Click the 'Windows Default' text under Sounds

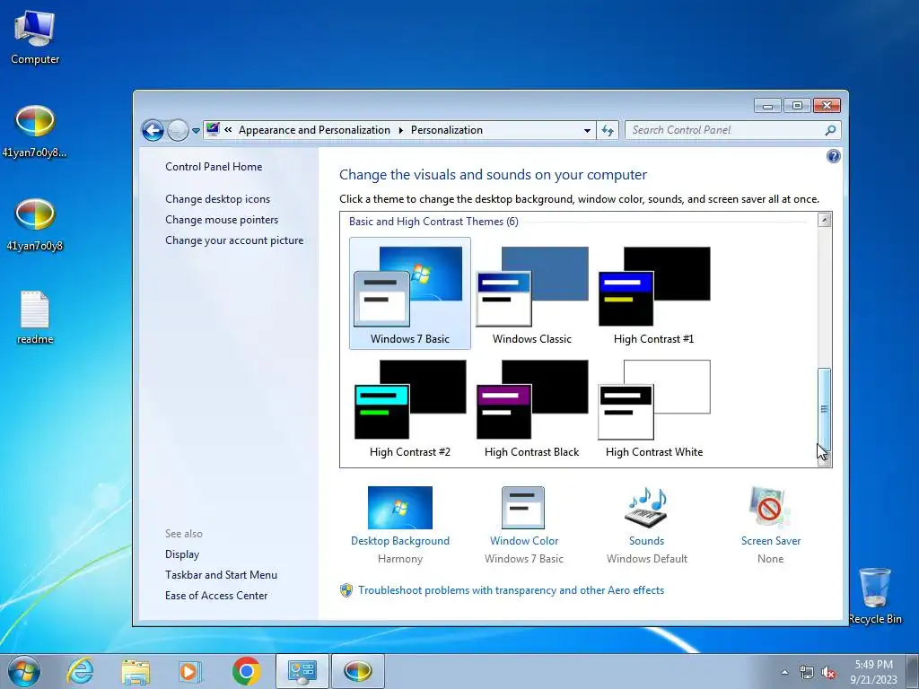pos(647,559)
